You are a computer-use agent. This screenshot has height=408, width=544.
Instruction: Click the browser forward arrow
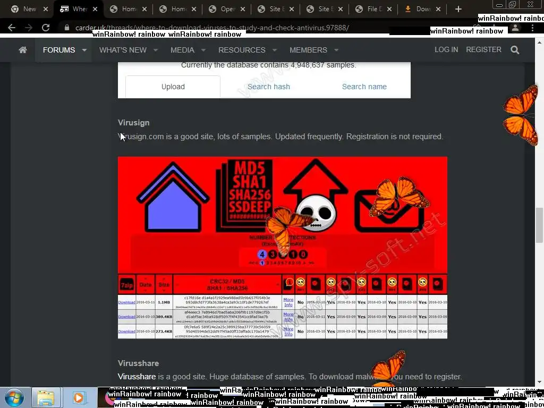point(29,28)
